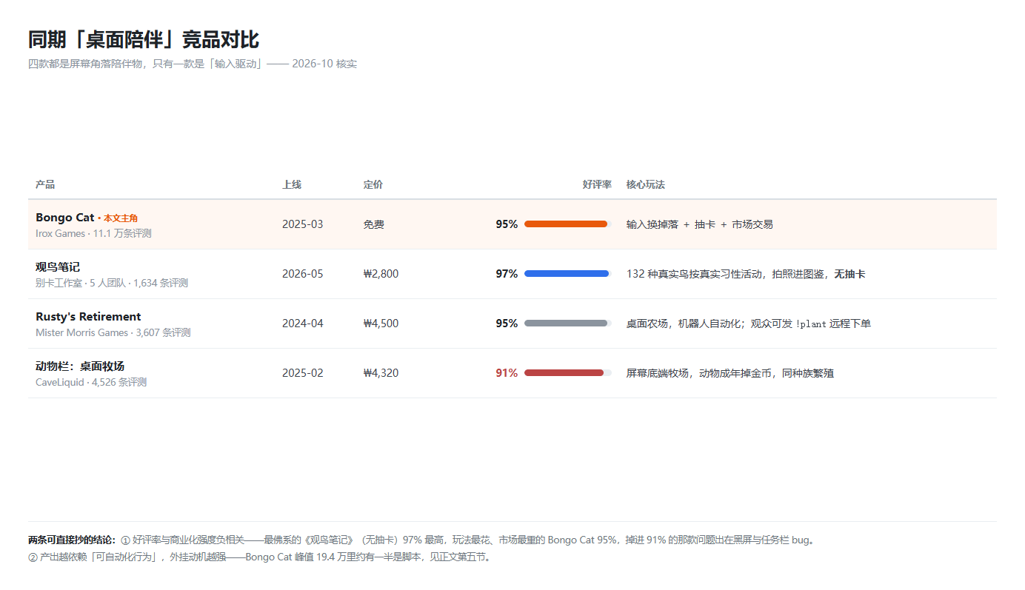
Task: Click the 免费 price cell
Action: [374, 224]
